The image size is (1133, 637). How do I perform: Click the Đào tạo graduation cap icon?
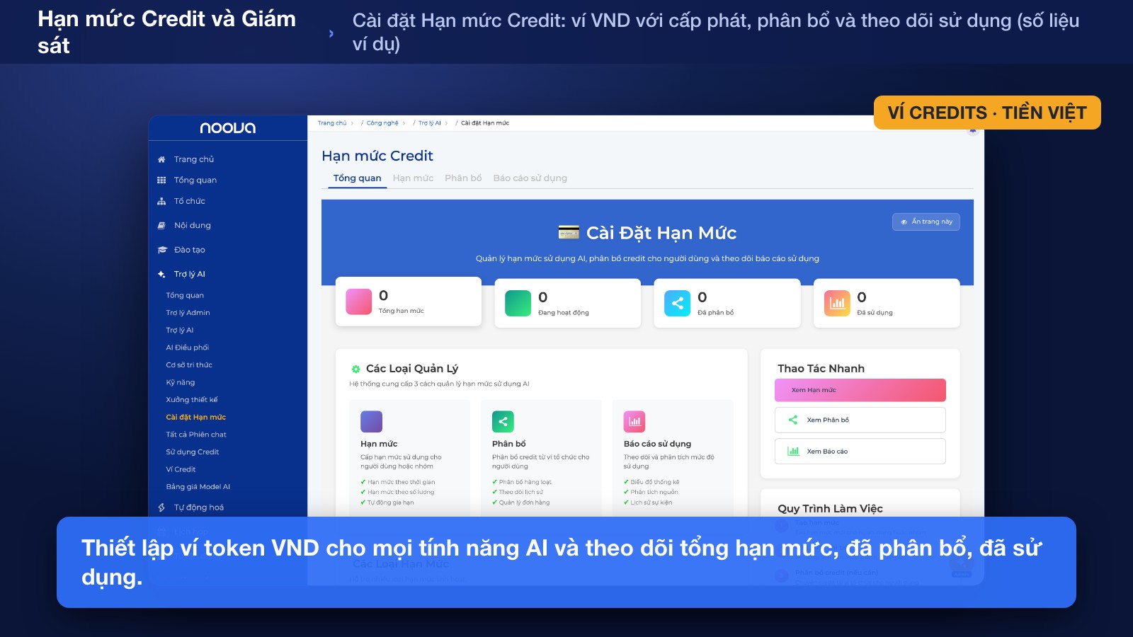pyautogui.click(x=161, y=250)
